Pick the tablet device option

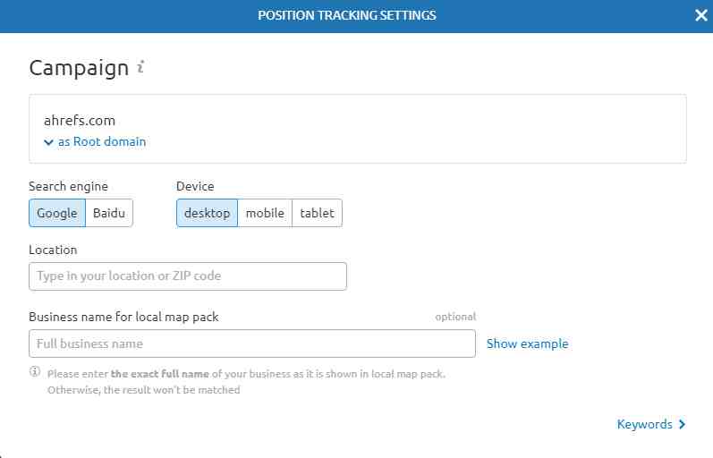[317, 213]
